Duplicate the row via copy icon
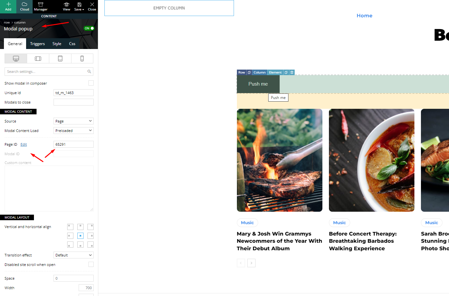Image resolution: width=449 pixels, height=296 pixels. coord(249,73)
